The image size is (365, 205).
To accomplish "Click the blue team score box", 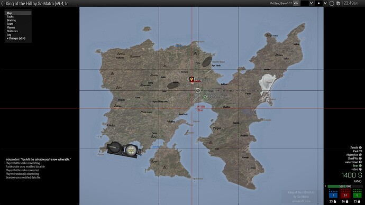I will [x=333, y=195].
